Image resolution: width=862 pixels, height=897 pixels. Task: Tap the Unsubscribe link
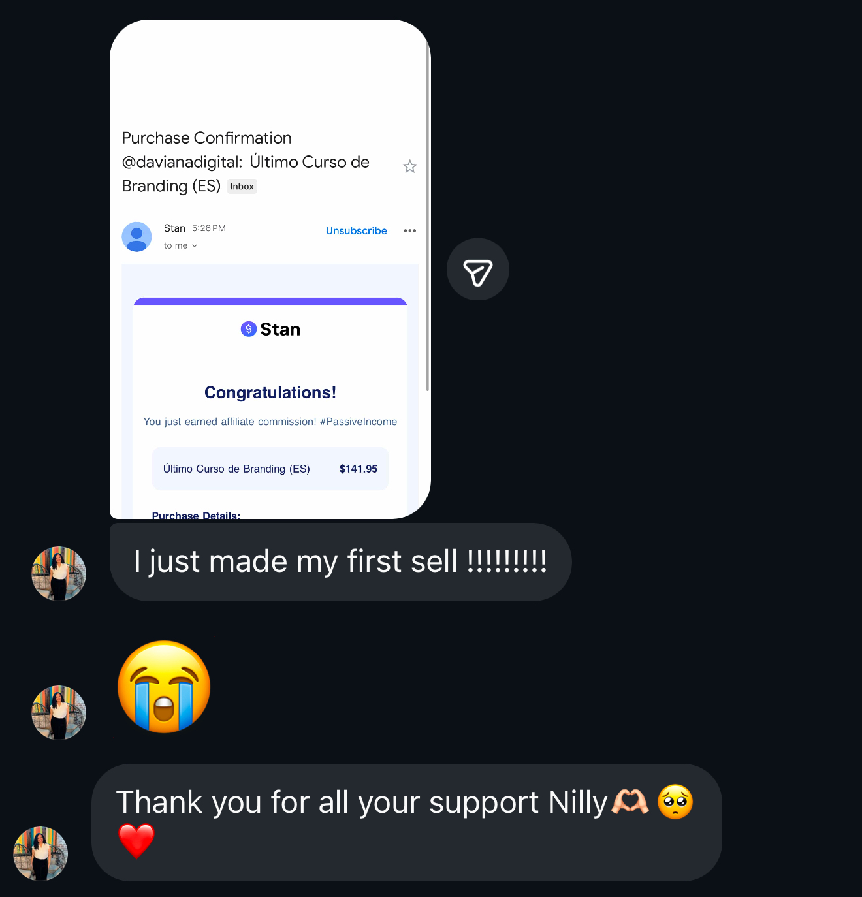click(x=357, y=230)
